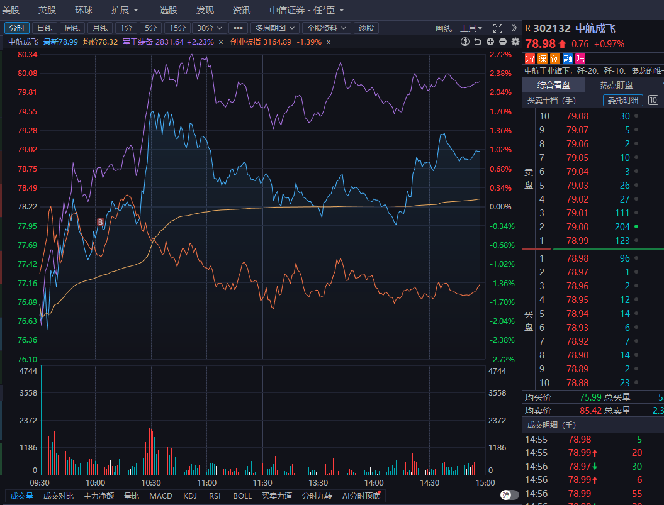The image size is (664, 505).
Task: Zoom out chart with minus icon
Action: 503,42
